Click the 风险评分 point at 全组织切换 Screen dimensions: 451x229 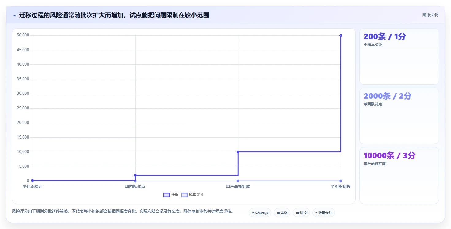pos(341,181)
